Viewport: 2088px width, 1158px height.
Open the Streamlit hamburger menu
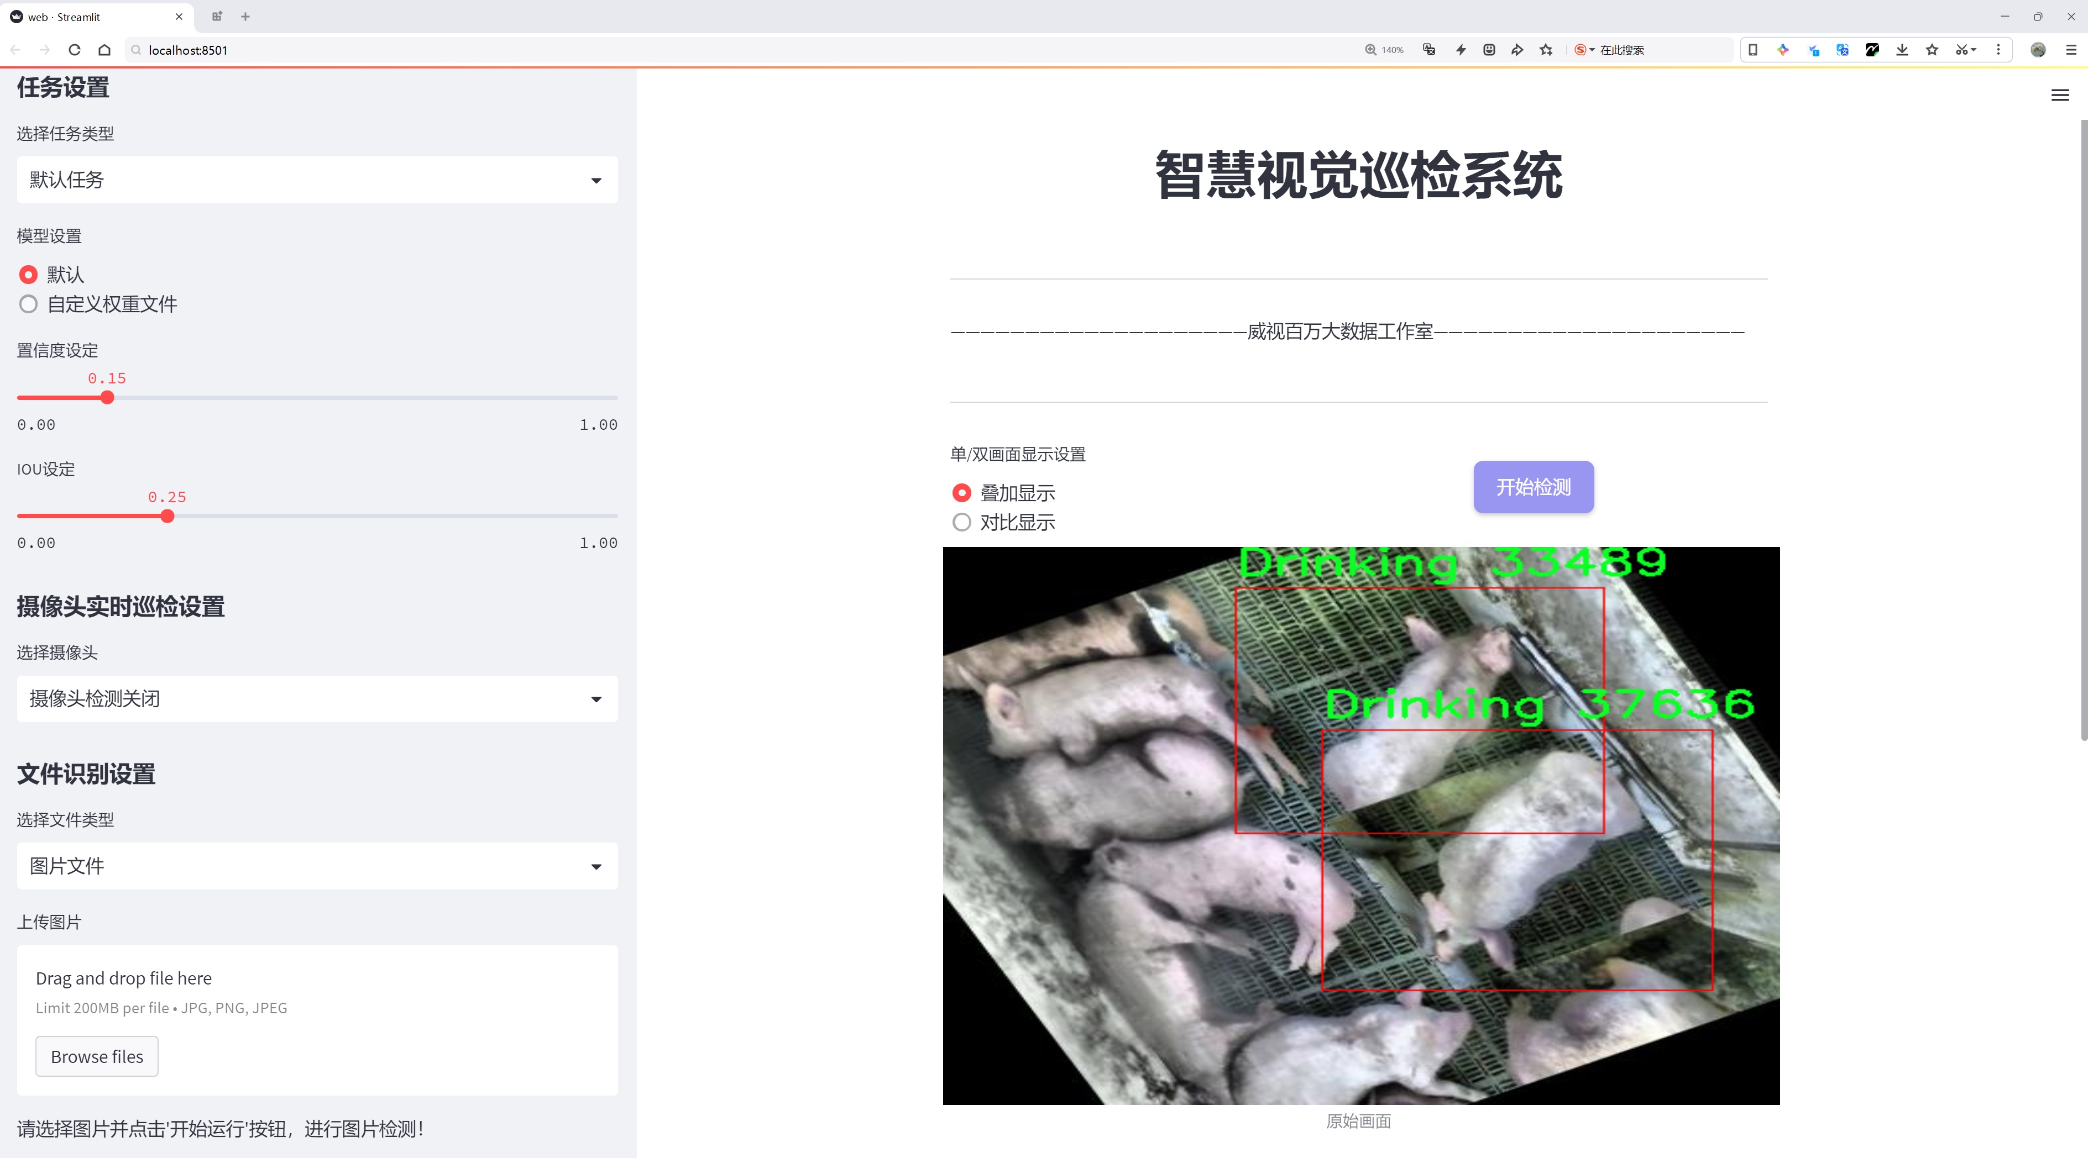(2060, 96)
